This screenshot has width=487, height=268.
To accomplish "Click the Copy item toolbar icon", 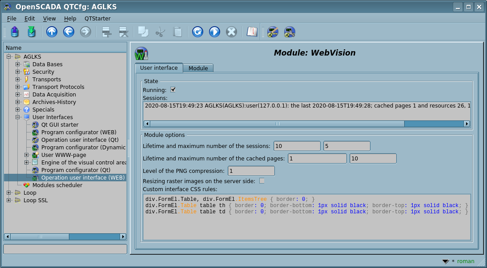I will pos(143,32).
